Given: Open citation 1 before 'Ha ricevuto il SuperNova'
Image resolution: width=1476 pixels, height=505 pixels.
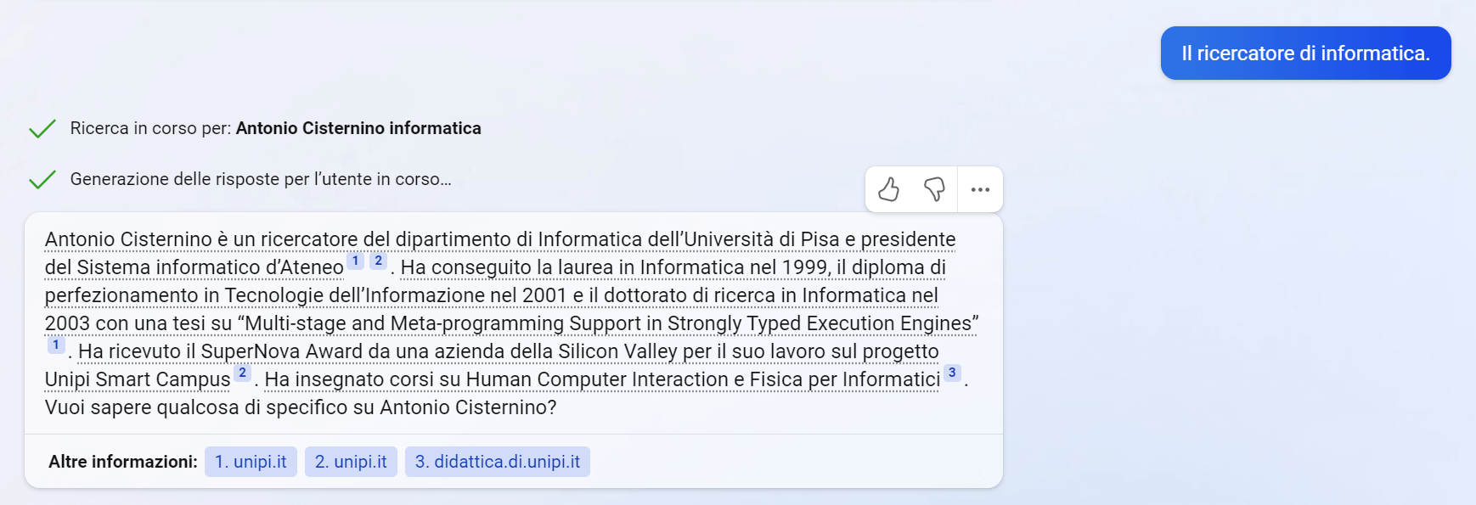Looking at the screenshot, I should [56, 345].
